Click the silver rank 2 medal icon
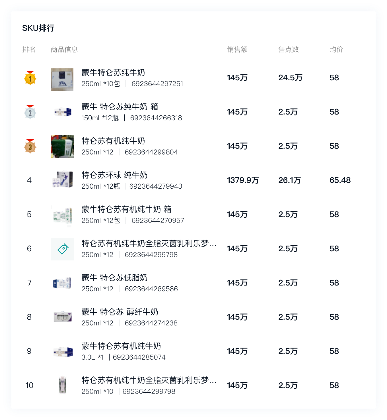The width and height of the screenshot is (387, 420). (30, 112)
